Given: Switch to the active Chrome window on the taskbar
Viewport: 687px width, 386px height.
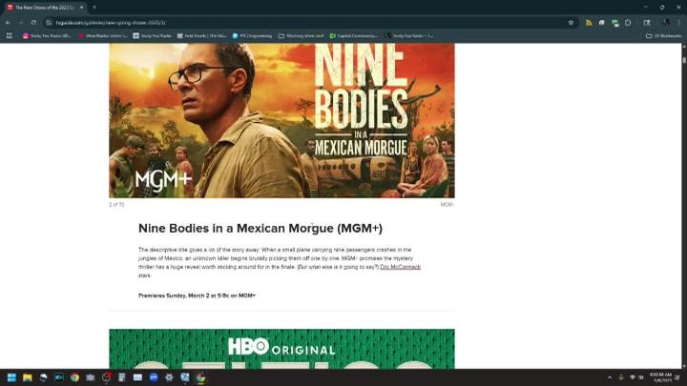Looking at the screenshot, I should tap(200, 377).
